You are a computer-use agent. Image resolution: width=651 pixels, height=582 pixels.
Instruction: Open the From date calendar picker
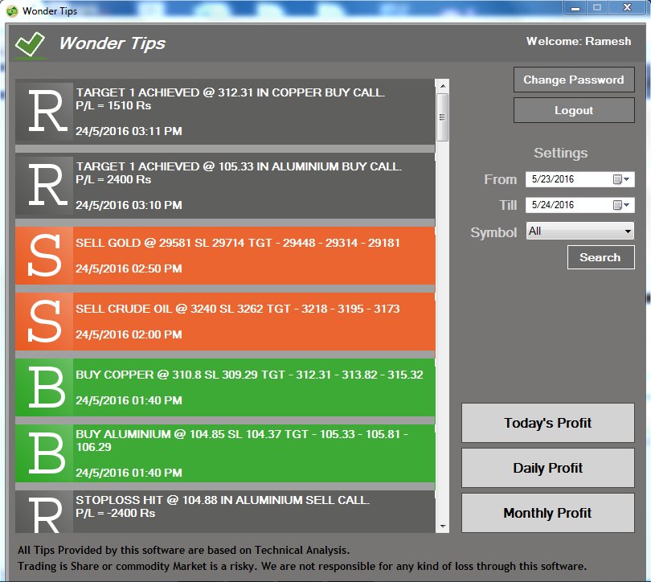[621, 179]
